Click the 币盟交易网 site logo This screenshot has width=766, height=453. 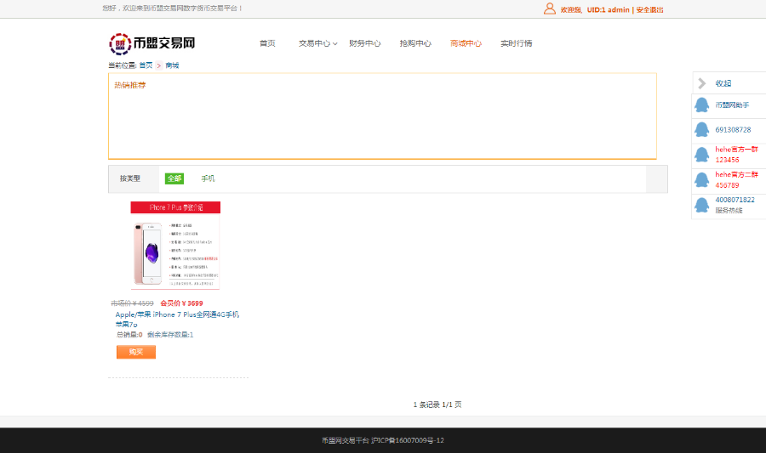tap(152, 43)
